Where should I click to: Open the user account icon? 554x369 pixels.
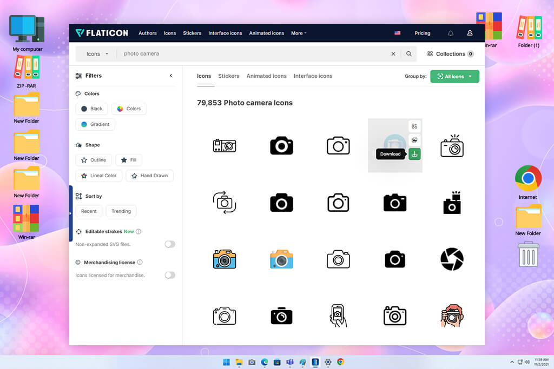470,33
